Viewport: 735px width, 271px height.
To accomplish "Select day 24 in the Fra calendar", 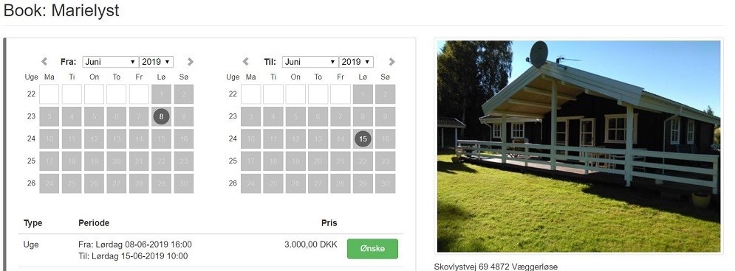I will point(49,183).
